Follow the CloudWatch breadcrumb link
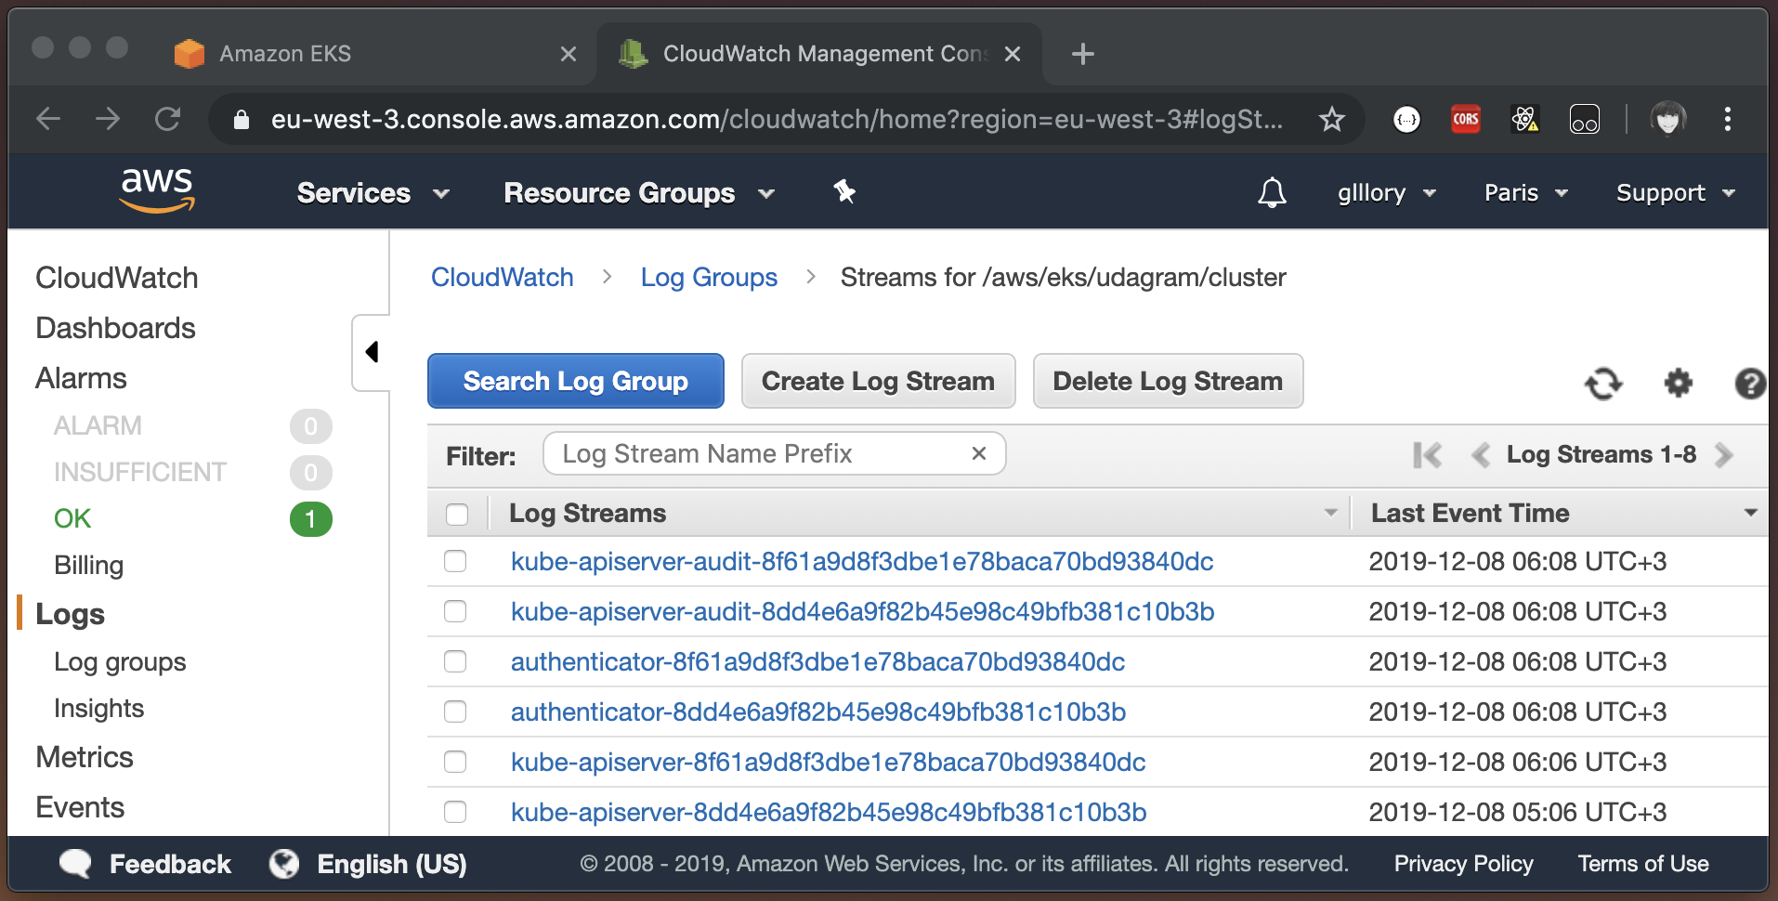 tap(503, 278)
